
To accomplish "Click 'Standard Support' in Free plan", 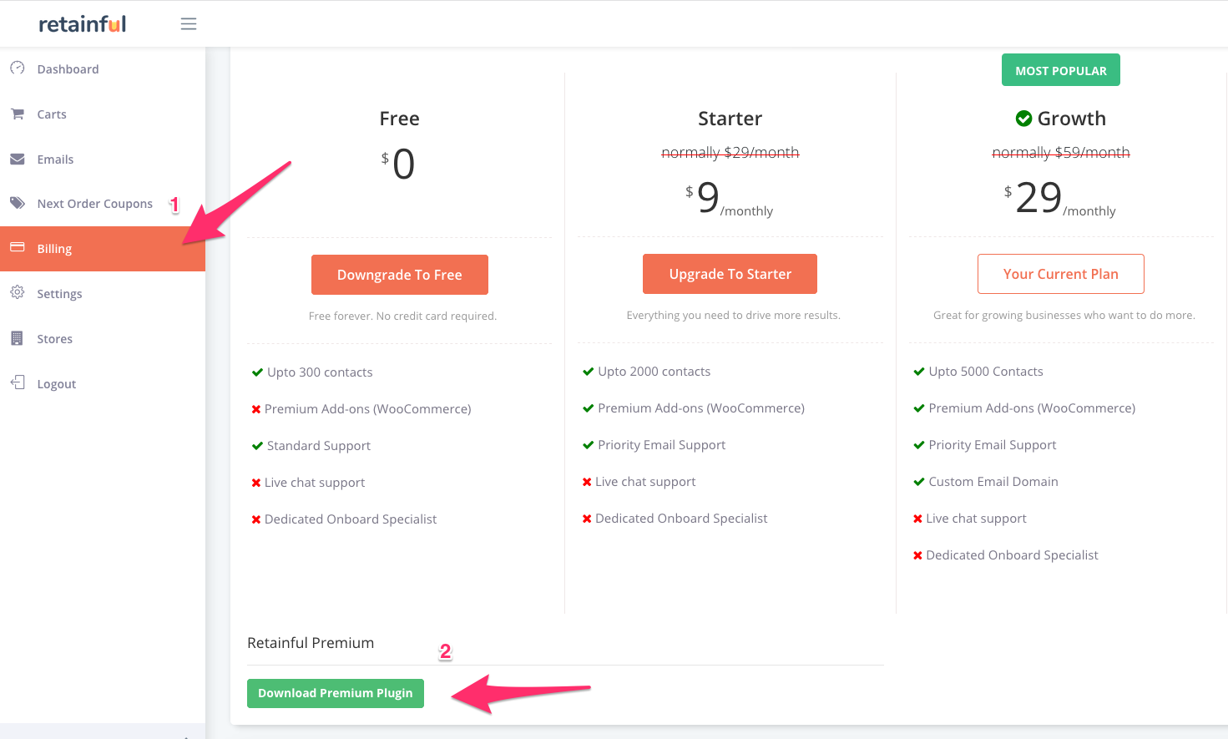I will (x=319, y=446).
